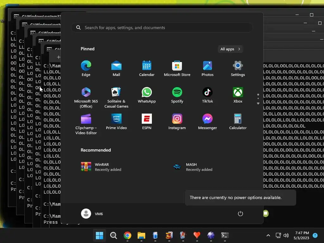Open File Explorer from taskbar

coord(141,235)
